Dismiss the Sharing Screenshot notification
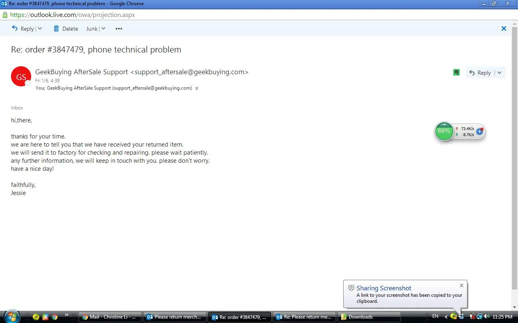The image size is (518, 323). tap(461, 285)
